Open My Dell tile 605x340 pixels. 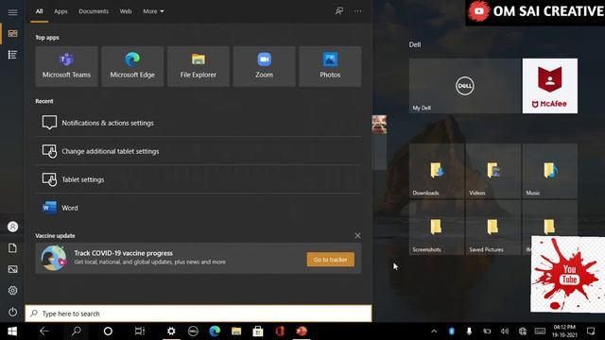click(465, 86)
